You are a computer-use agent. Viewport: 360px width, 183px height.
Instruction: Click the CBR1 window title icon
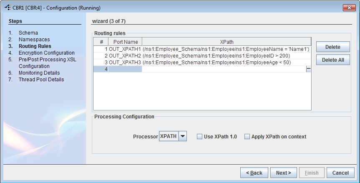8,8
